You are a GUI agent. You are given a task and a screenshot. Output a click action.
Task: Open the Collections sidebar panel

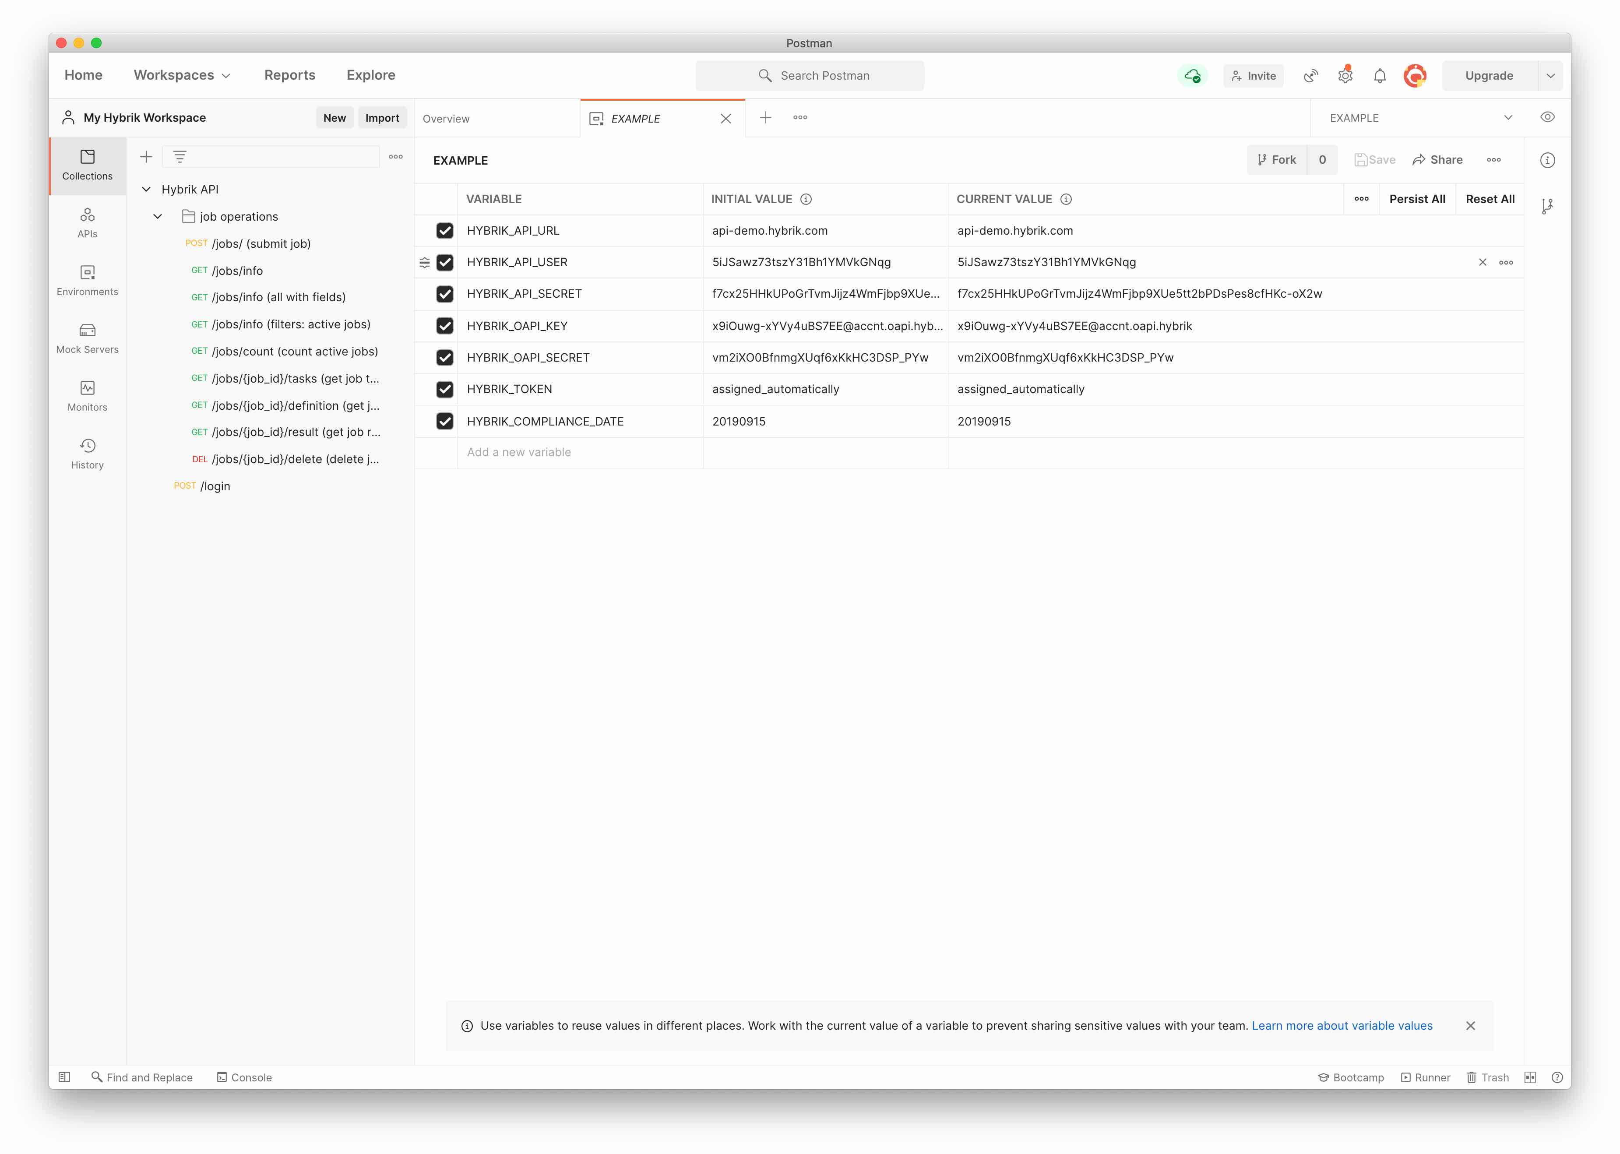[88, 165]
